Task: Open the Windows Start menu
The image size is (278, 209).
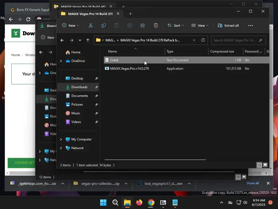Action: coord(103,202)
